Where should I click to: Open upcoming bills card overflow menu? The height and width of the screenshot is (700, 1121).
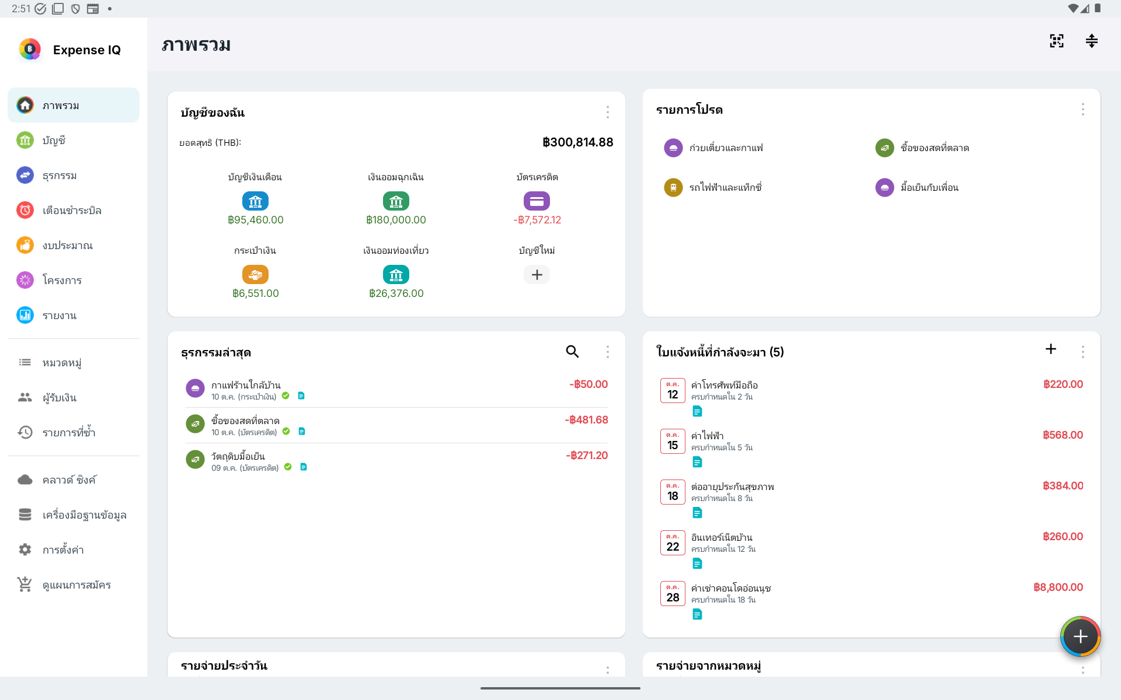1083,352
